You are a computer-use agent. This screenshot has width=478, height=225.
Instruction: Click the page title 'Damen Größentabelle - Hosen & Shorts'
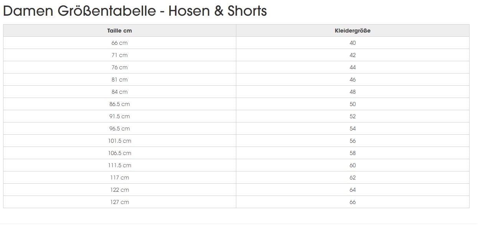135,11
